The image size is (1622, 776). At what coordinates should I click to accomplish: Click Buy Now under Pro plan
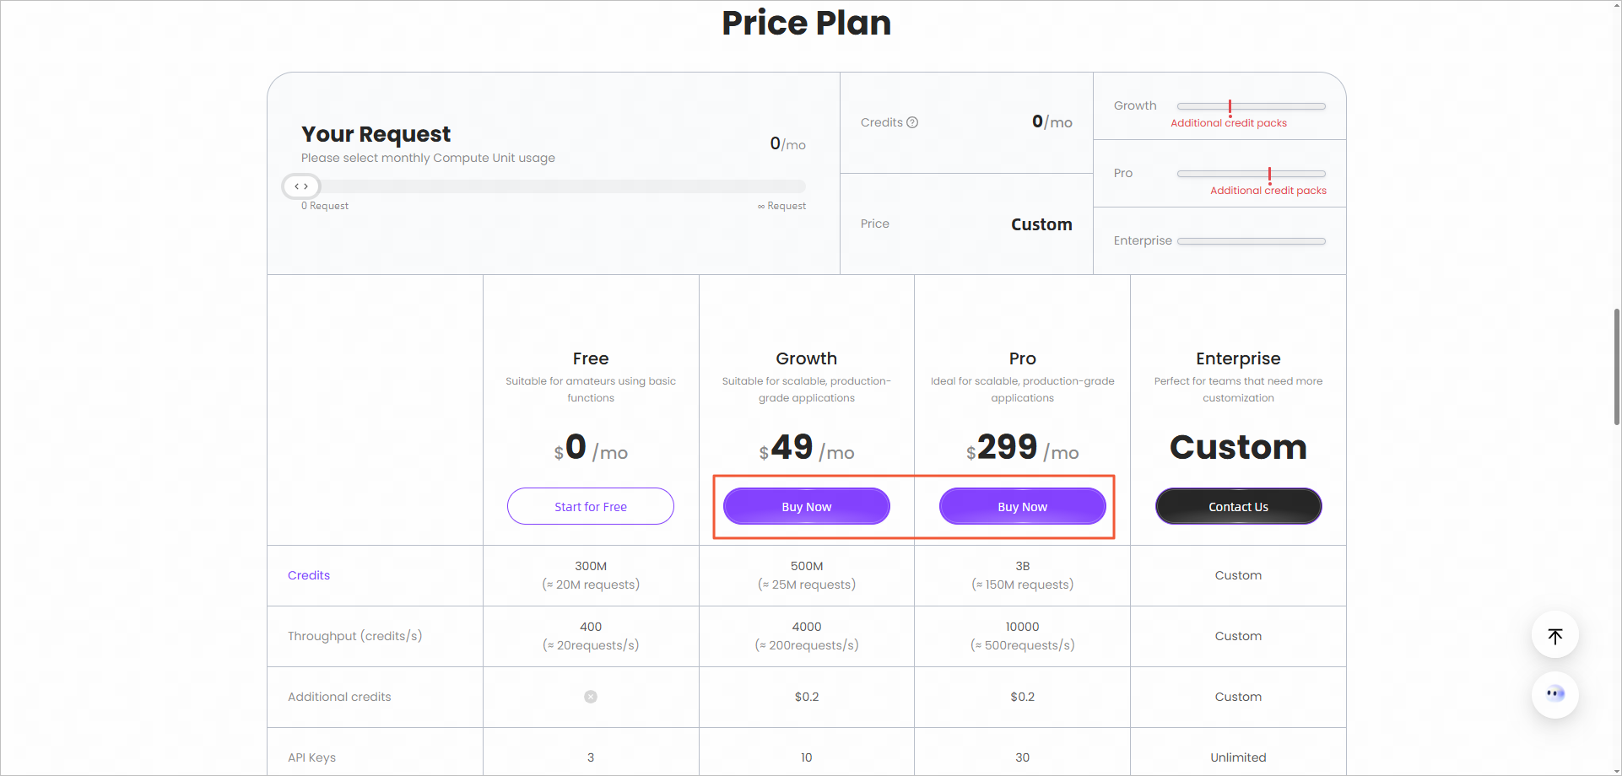pyautogui.click(x=1022, y=507)
